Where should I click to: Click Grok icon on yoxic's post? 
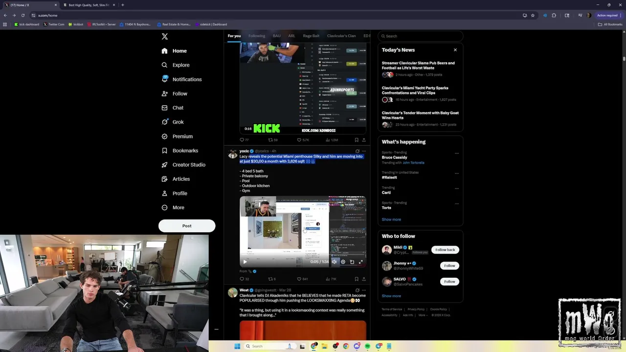coord(358,151)
